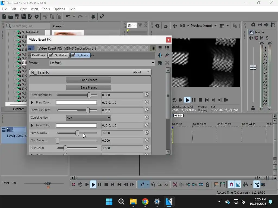Click FX window scroll down arrow
This screenshot has width=278, height=208.
pyautogui.click(x=168, y=152)
